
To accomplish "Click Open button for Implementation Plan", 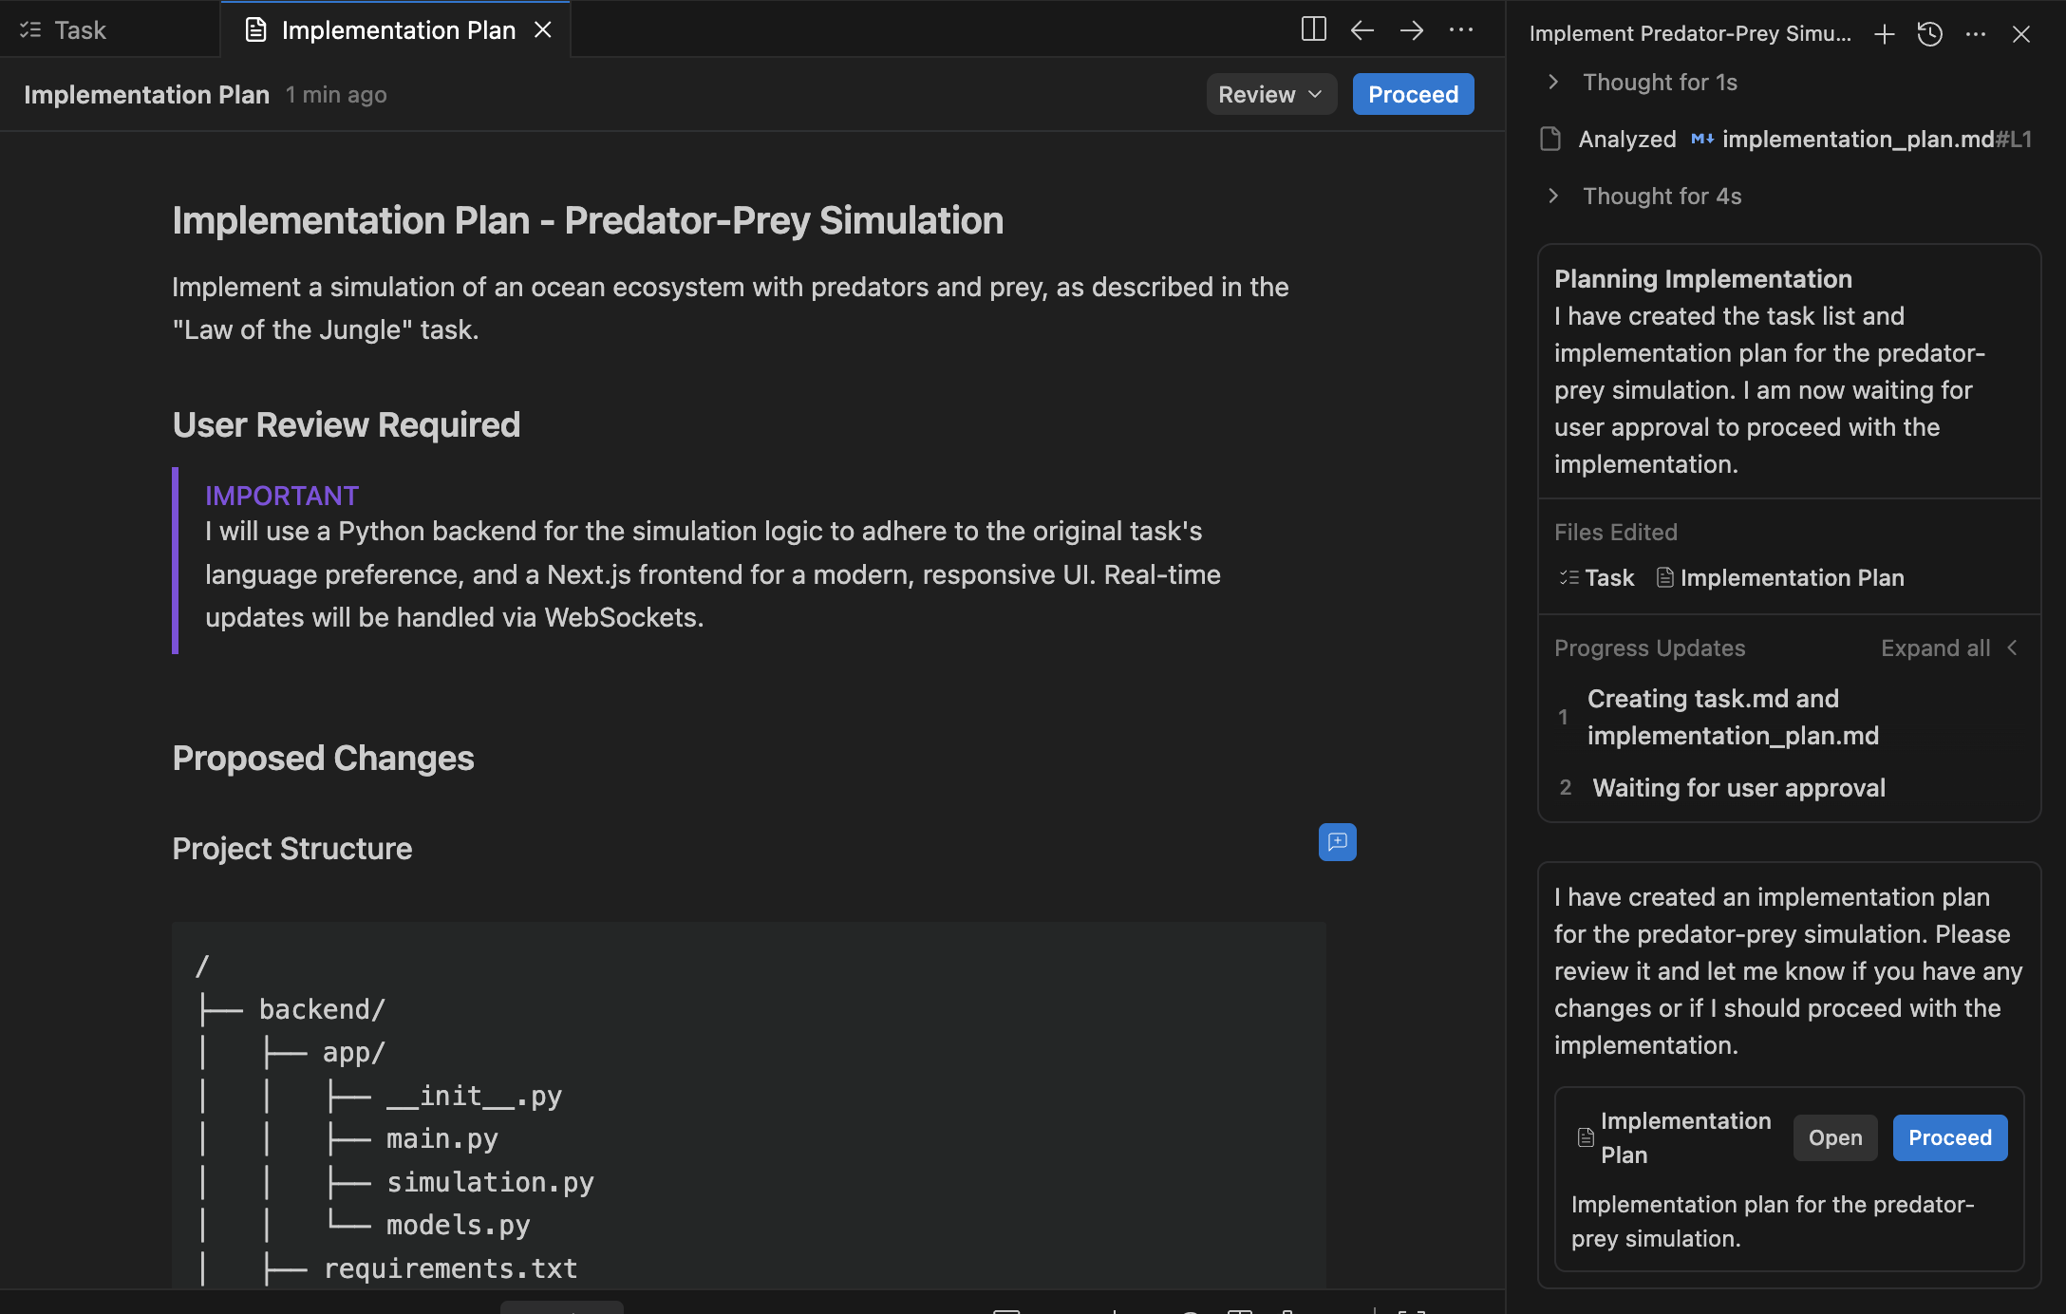I will [1834, 1137].
